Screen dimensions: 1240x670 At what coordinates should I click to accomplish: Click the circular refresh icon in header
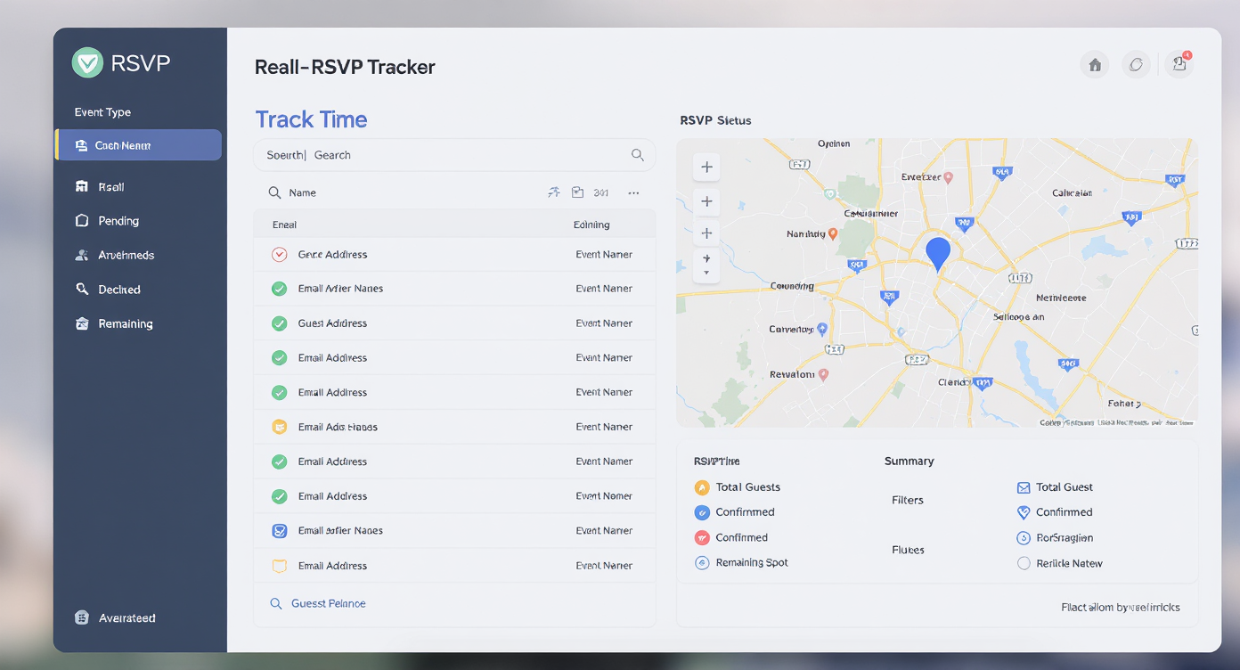pyautogui.click(x=1136, y=64)
